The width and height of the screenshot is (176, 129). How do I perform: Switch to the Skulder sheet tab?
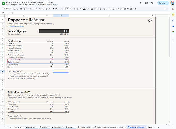tap(43, 127)
